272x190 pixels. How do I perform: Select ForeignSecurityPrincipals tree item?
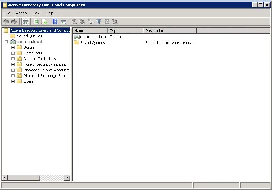[45, 64]
